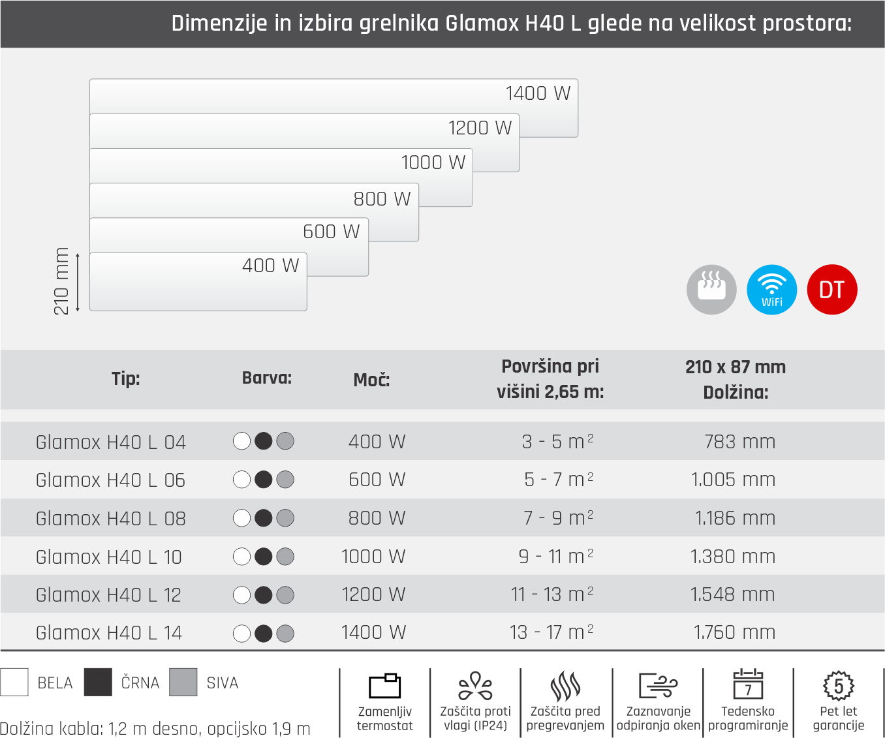Click the overheating protection icon
Viewport: 885px width, 738px height.
pos(565,686)
